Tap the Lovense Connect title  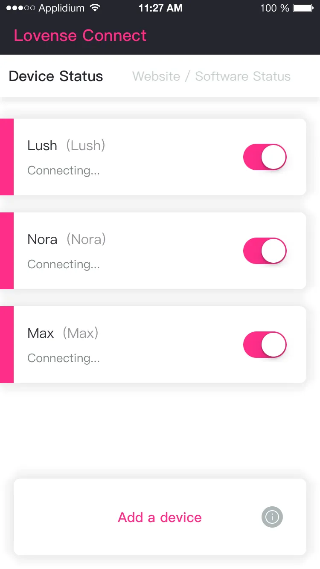[x=80, y=35]
